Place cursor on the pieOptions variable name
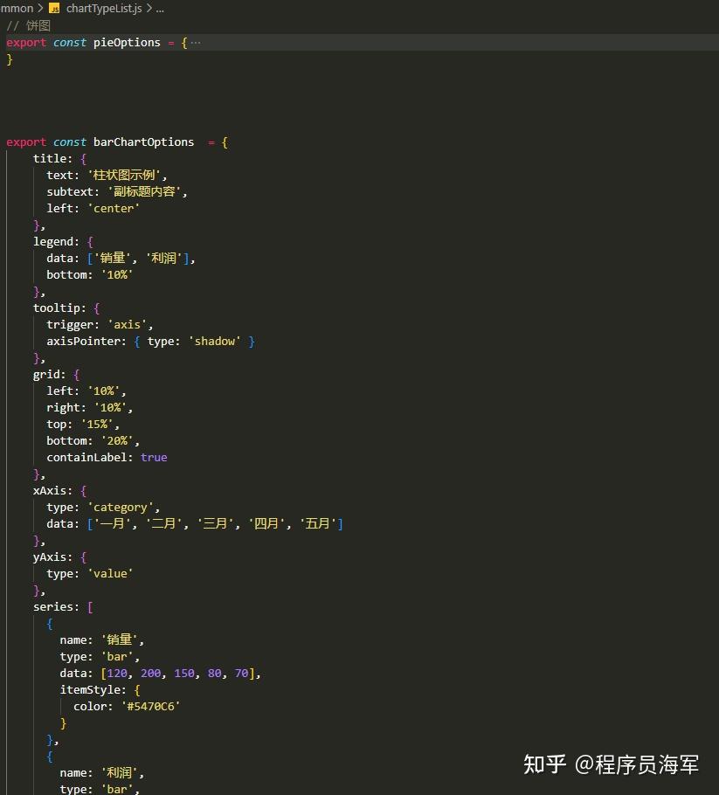 click(x=127, y=43)
